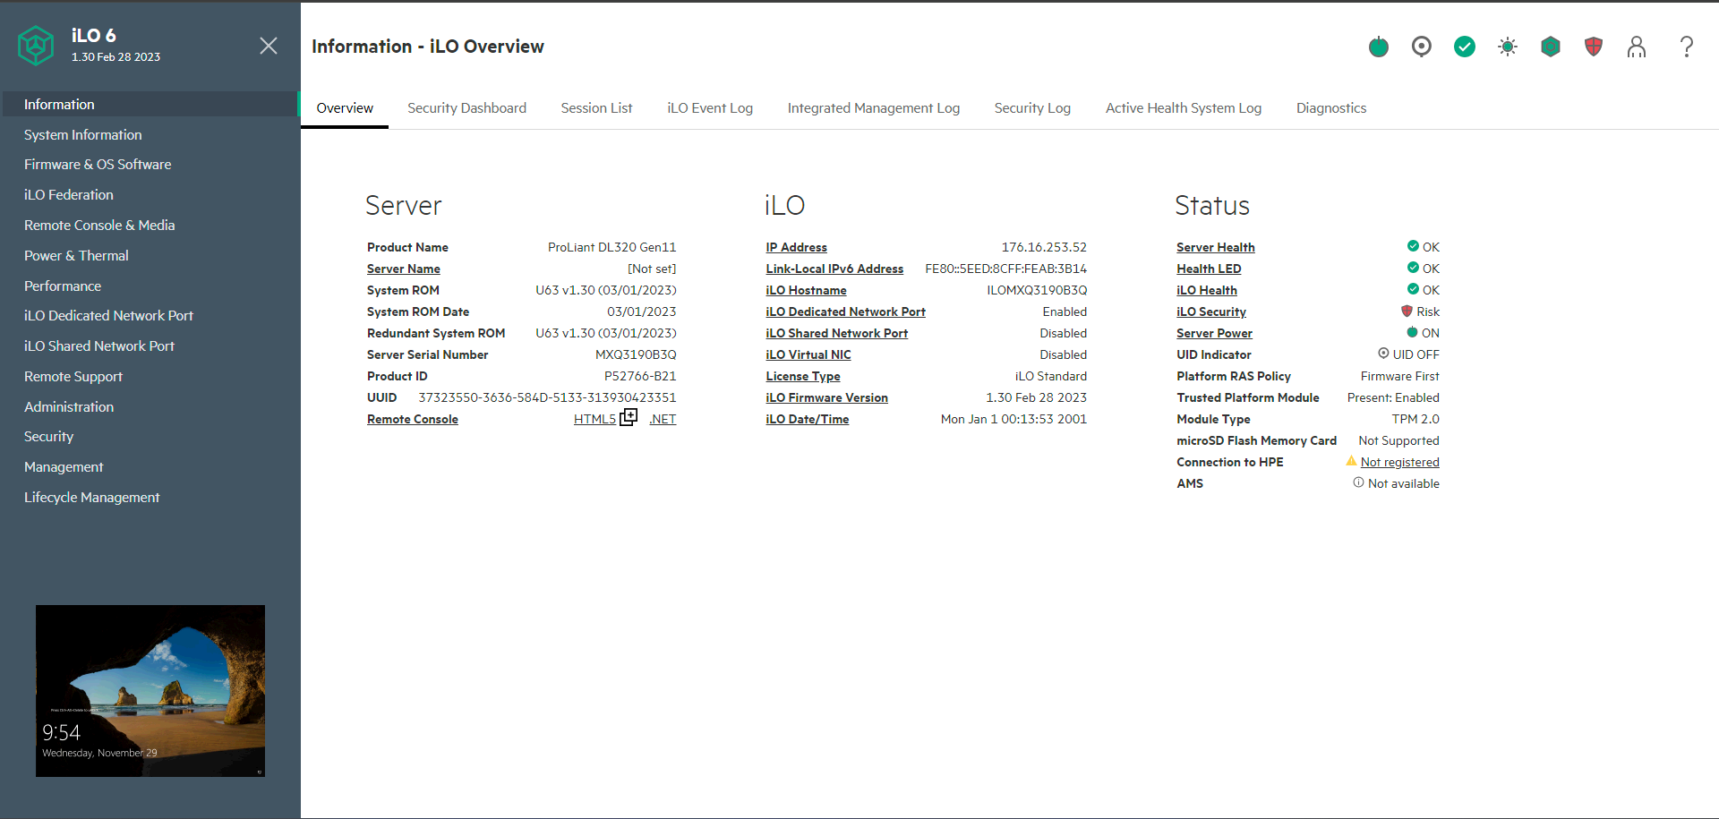Click the Not registered HPE connection link
Image resolution: width=1719 pixels, height=819 pixels.
[1399, 462]
